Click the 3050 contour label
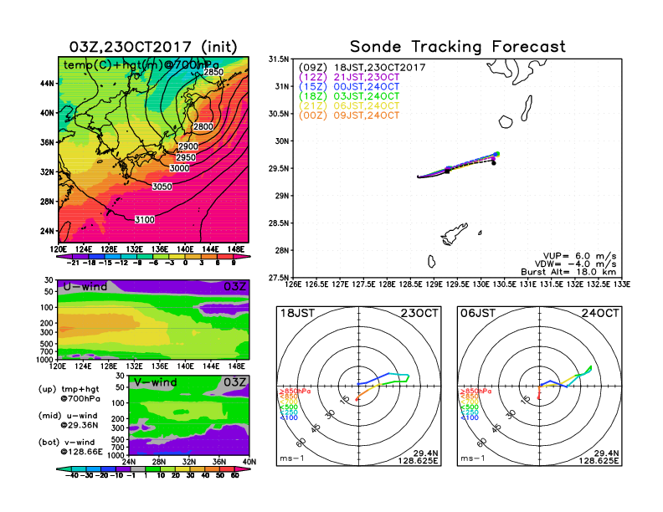 [162, 187]
